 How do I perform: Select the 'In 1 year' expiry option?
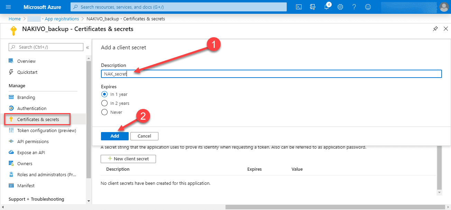[104, 94]
